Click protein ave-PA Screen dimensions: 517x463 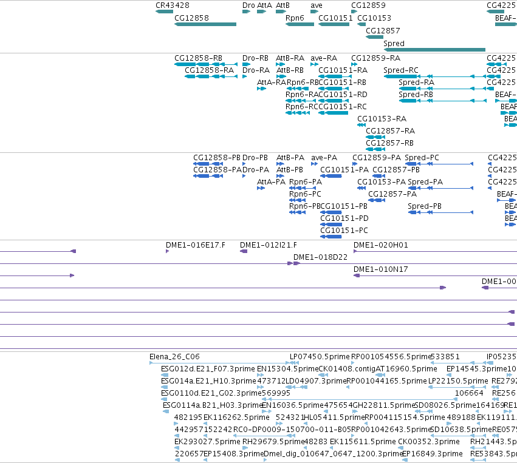tap(314, 164)
